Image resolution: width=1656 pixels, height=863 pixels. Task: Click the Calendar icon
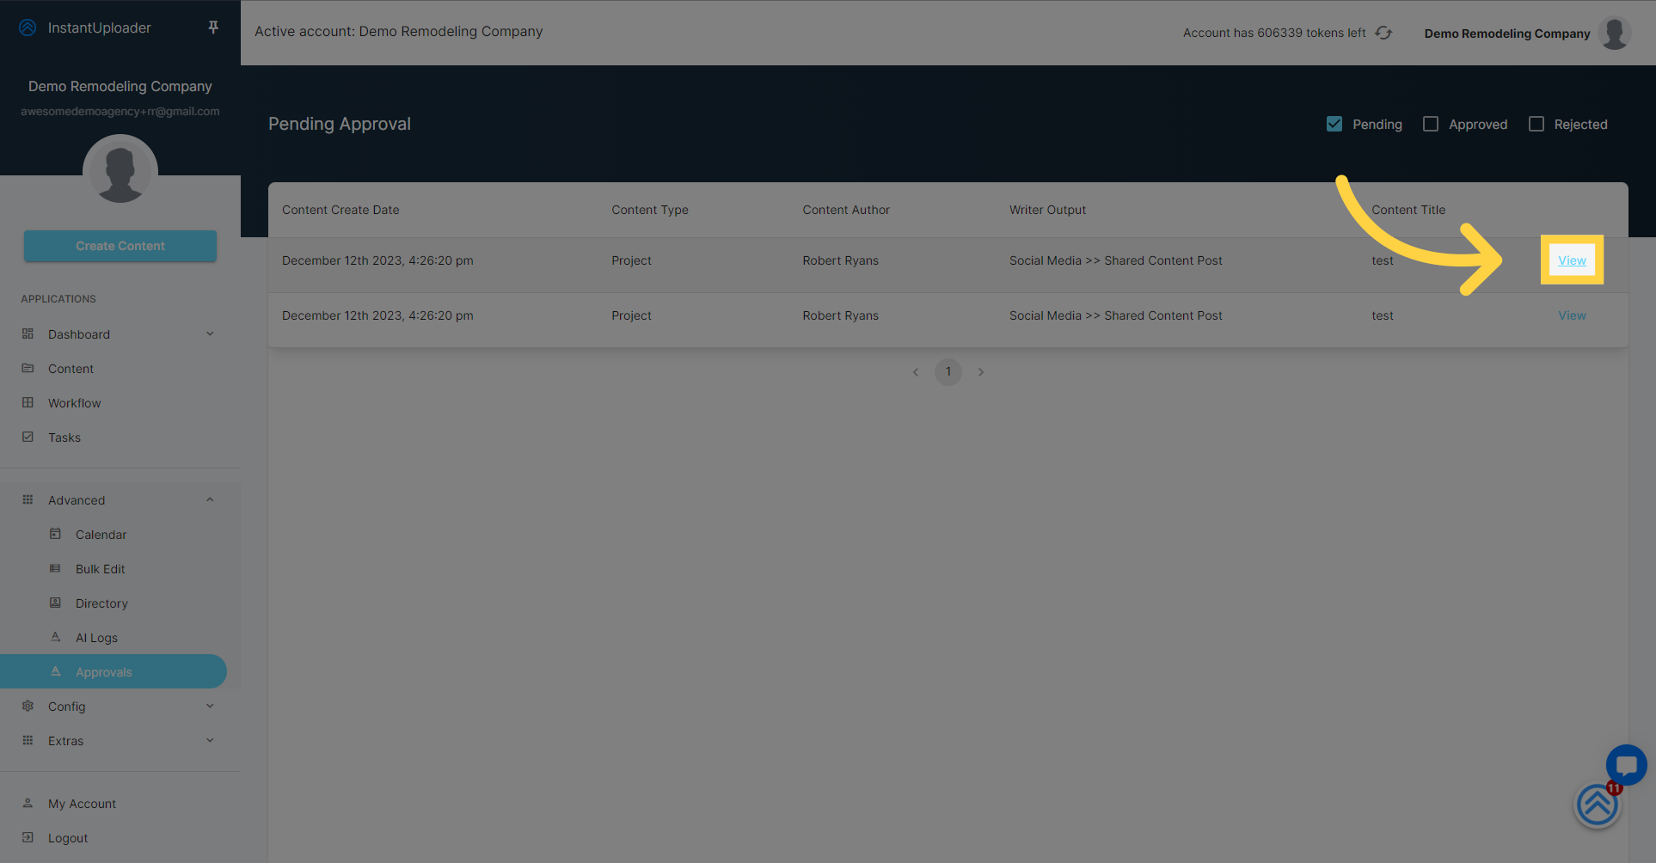click(55, 534)
